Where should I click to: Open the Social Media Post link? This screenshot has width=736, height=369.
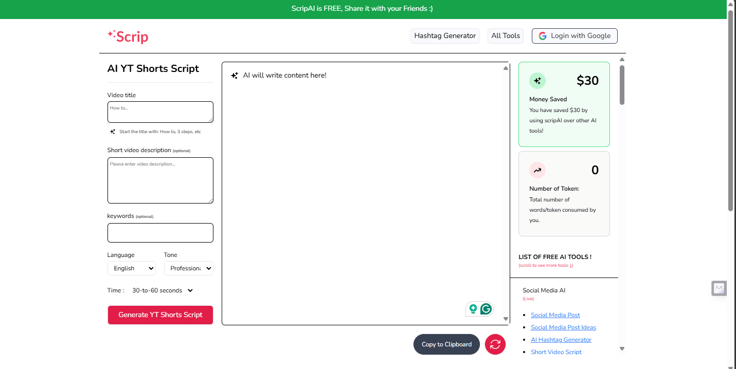click(555, 315)
